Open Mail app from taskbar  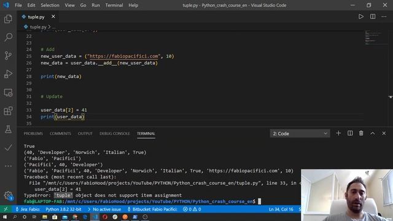click(64, 217)
